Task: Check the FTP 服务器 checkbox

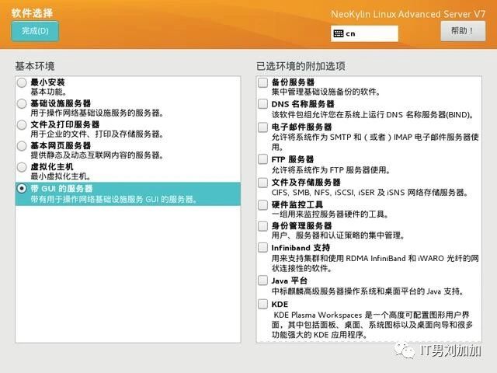Action: point(262,159)
